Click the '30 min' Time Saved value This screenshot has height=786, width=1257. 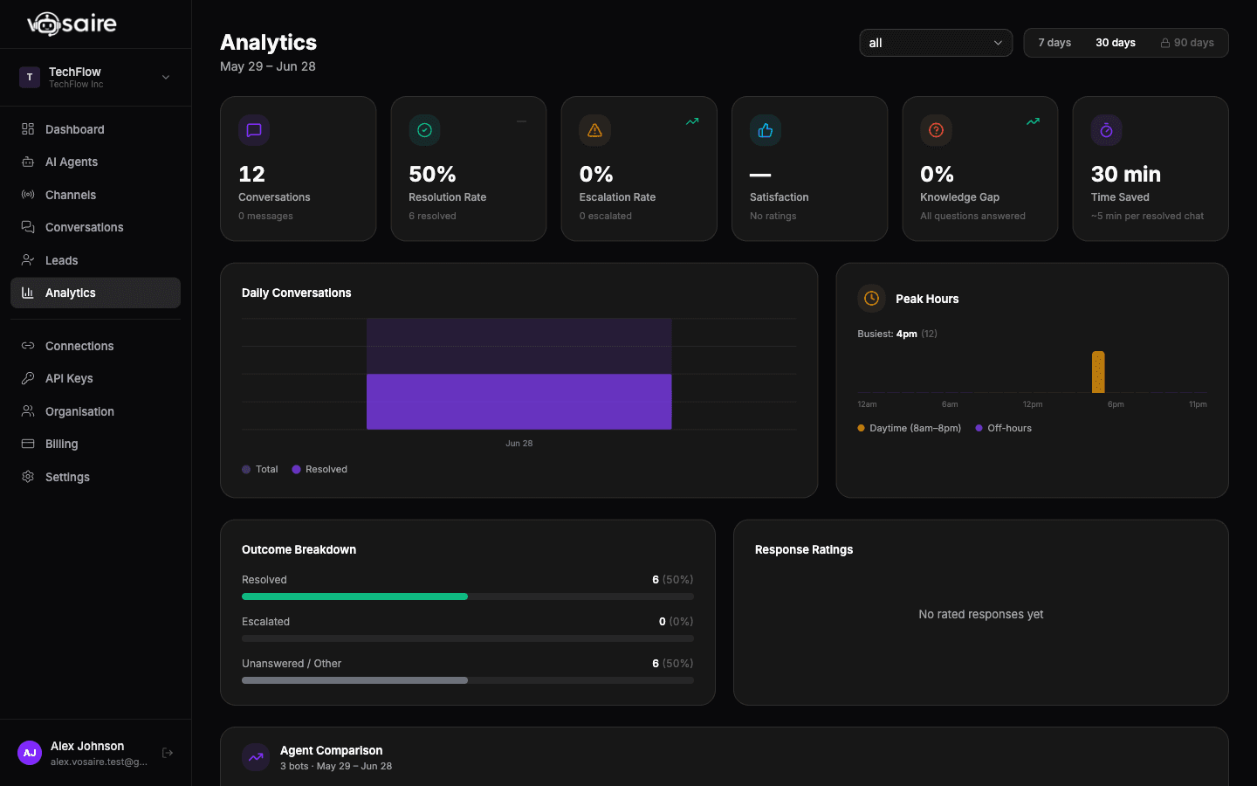(1126, 174)
